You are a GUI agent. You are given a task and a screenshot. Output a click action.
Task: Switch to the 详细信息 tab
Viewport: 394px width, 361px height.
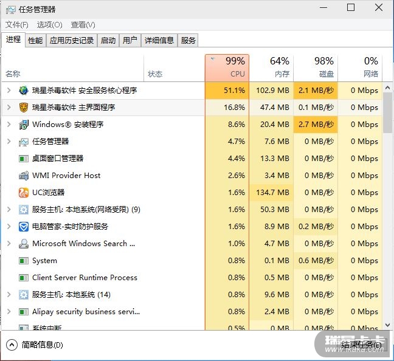pos(159,40)
